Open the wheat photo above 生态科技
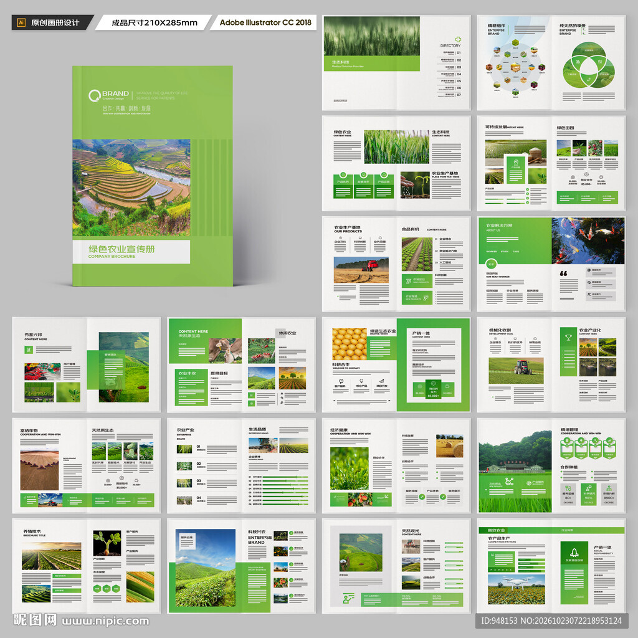The width and height of the screenshot is (638, 638). tap(371, 36)
